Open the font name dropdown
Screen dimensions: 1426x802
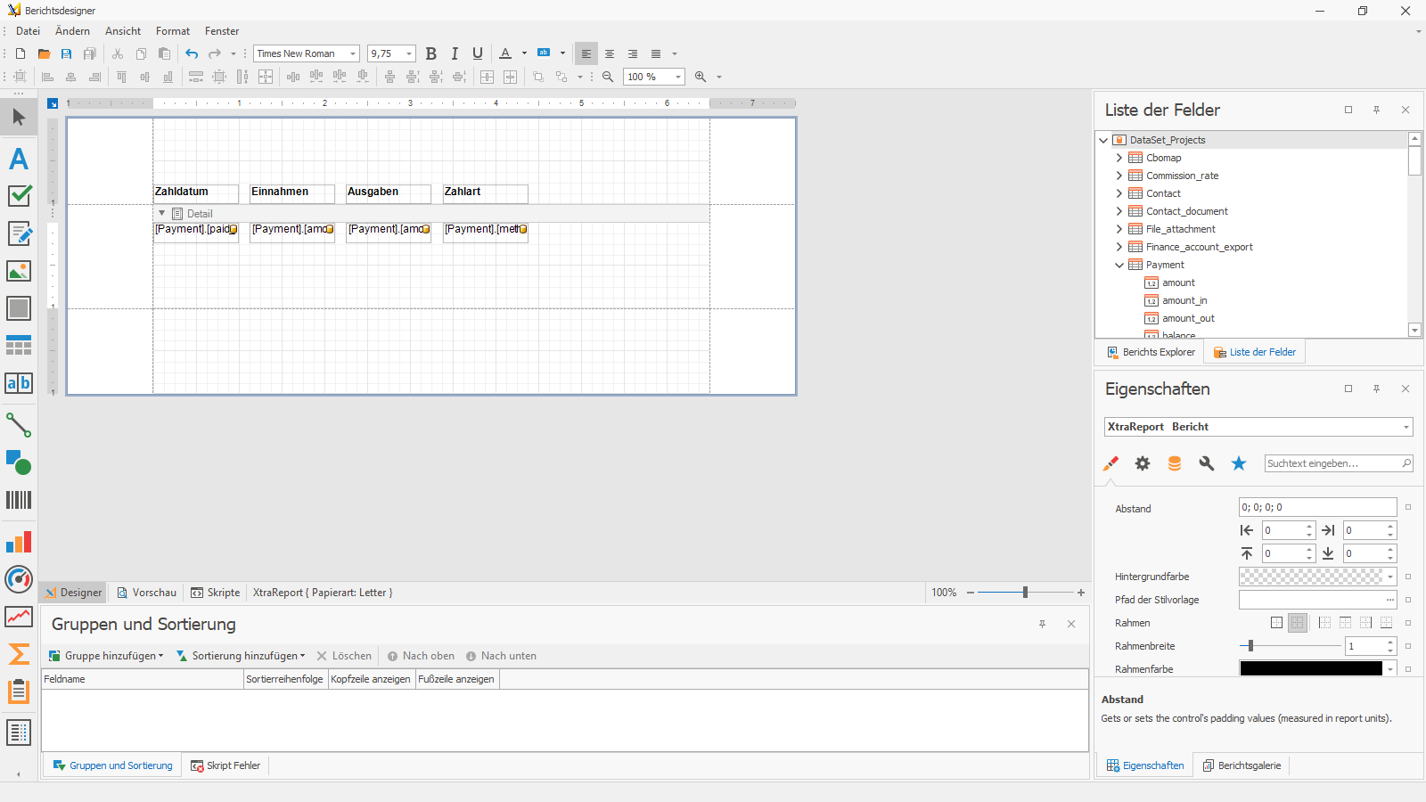coord(353,53)
